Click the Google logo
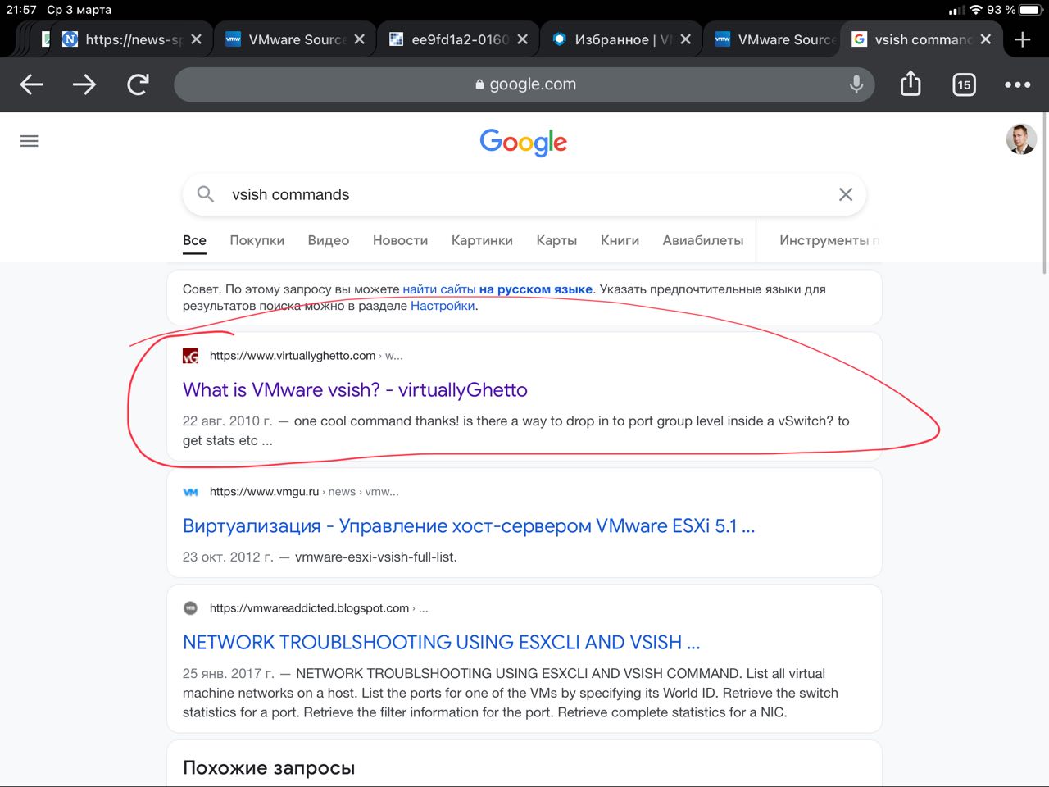The height and width of the screenshot is (787, 1049). point(524,143)
